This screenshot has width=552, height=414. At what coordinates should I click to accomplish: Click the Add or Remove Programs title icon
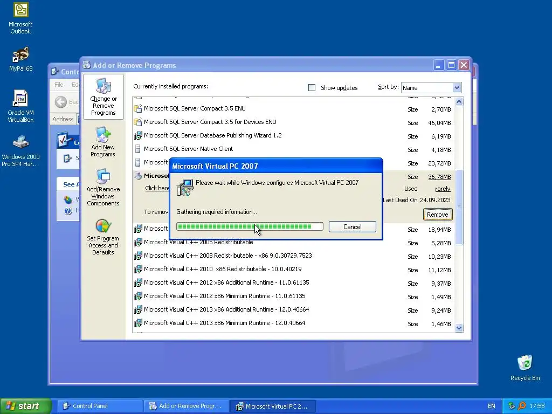click(87, 65)
